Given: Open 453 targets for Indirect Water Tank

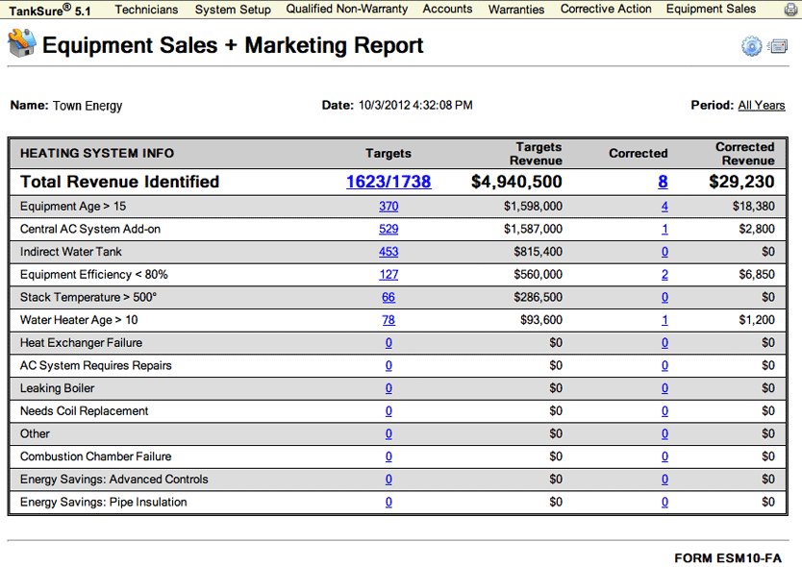Looking at the screenshot, I should tap(388, 252).
